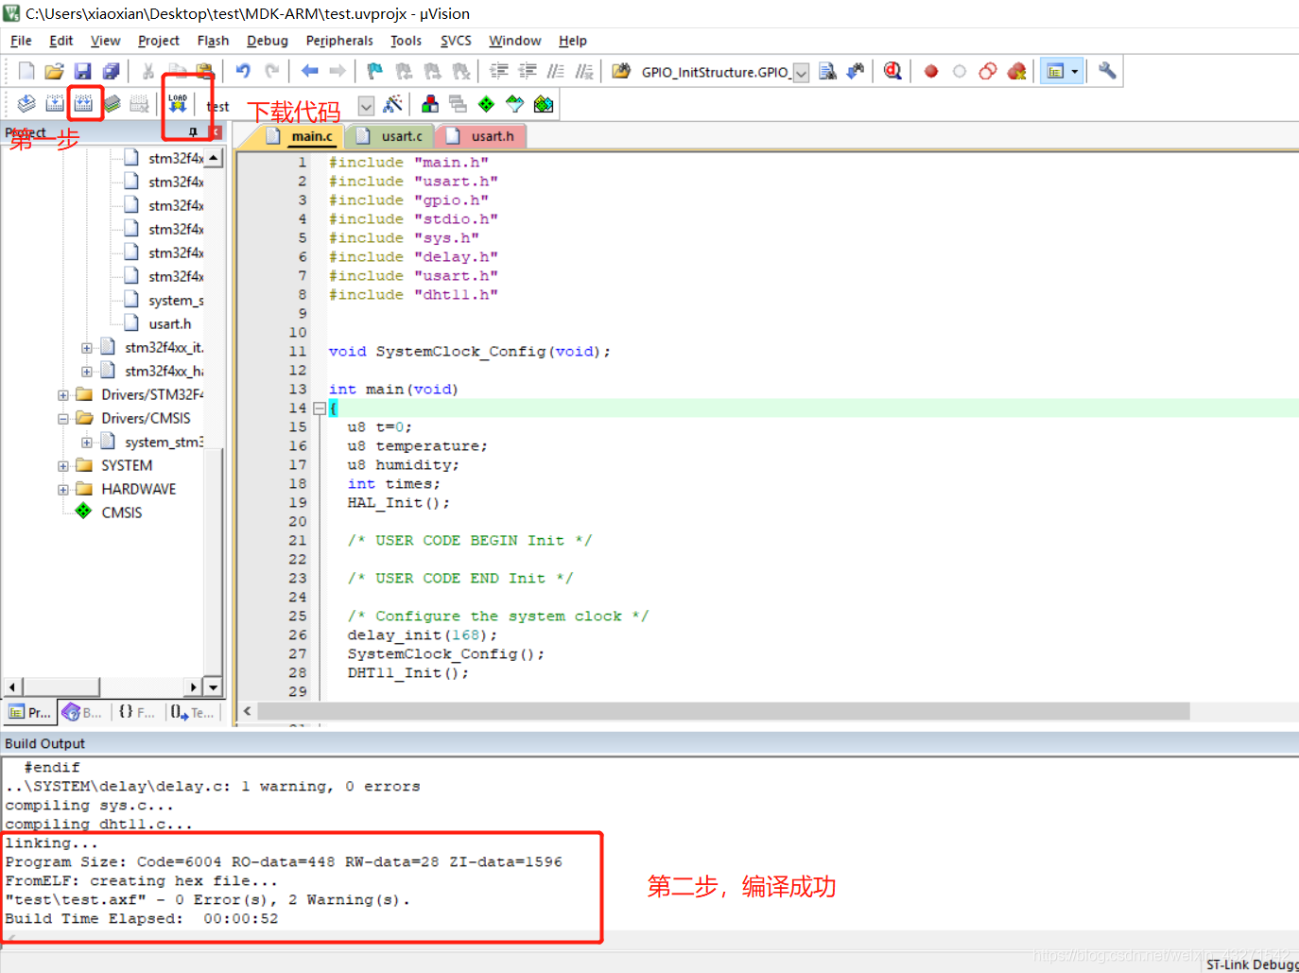Insert or remove a breakpoint
This screenshot has height=973, width=1299.
(x=930, y=71)
